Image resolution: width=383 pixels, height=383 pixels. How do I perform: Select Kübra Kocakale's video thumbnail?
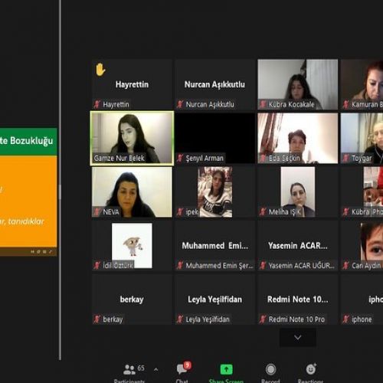[298, 84]
